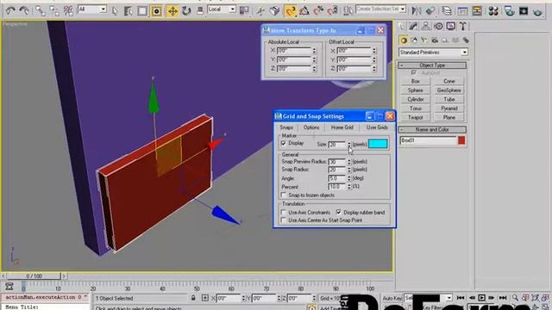Image resolution: width=552 pixels, height=310 pixels.
Task: Activate the Select and Scale tool
Action: [200, 11]
